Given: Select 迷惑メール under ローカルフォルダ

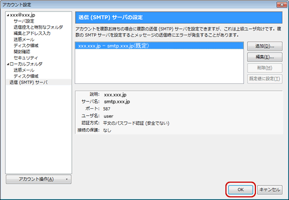Looking at the screenshot, I should (x=24, y=70).
